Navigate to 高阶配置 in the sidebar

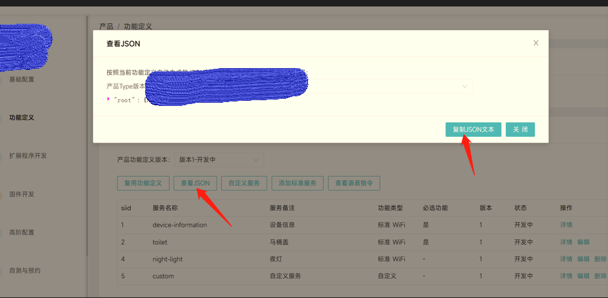pos(22,232)
